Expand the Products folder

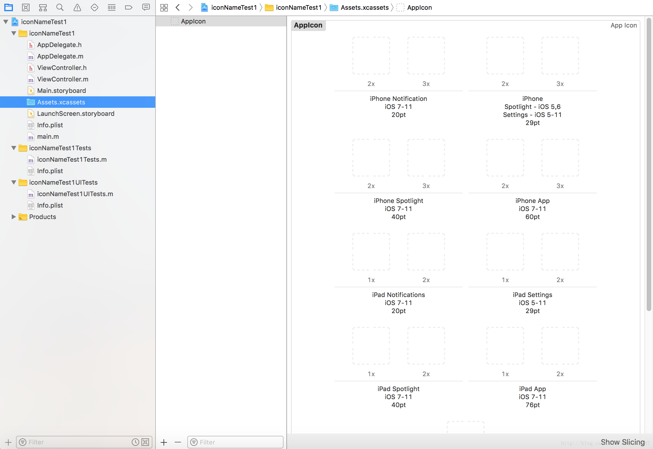pyautogui.click(x=13, y=217)
